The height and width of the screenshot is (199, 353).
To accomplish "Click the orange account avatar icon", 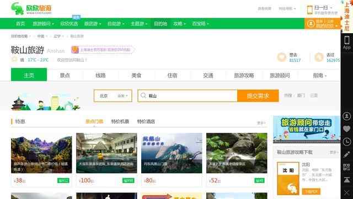I will pyautogui.click(x=311, y=23).
